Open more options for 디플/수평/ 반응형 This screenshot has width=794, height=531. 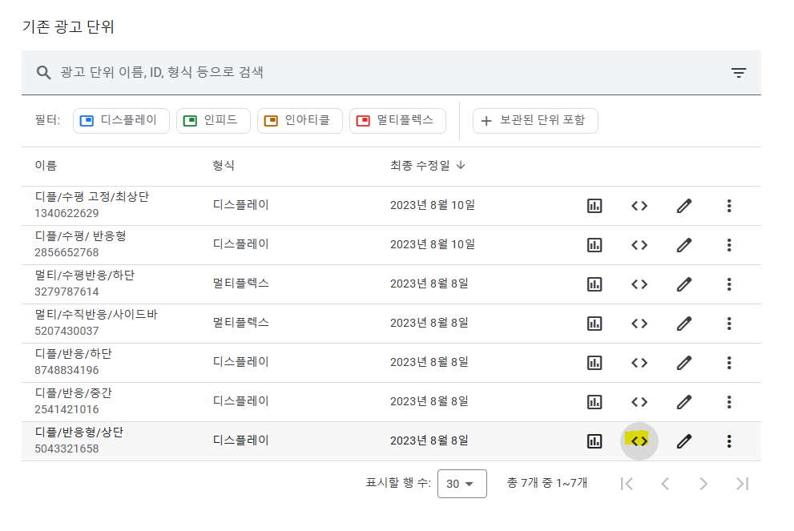[x=729, y=245]
